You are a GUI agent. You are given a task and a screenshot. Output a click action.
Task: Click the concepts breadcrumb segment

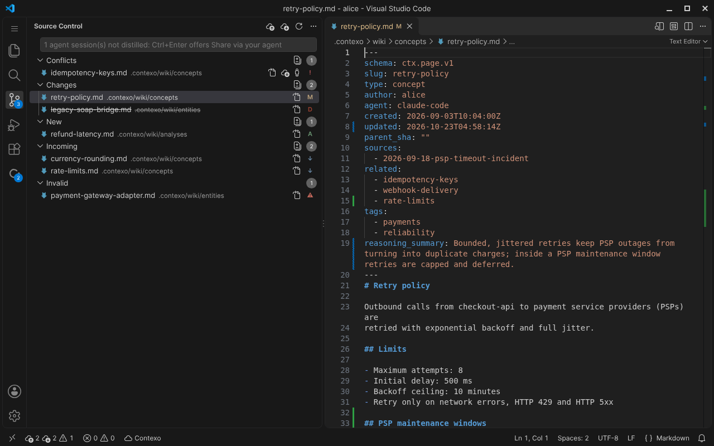(410, 41)
